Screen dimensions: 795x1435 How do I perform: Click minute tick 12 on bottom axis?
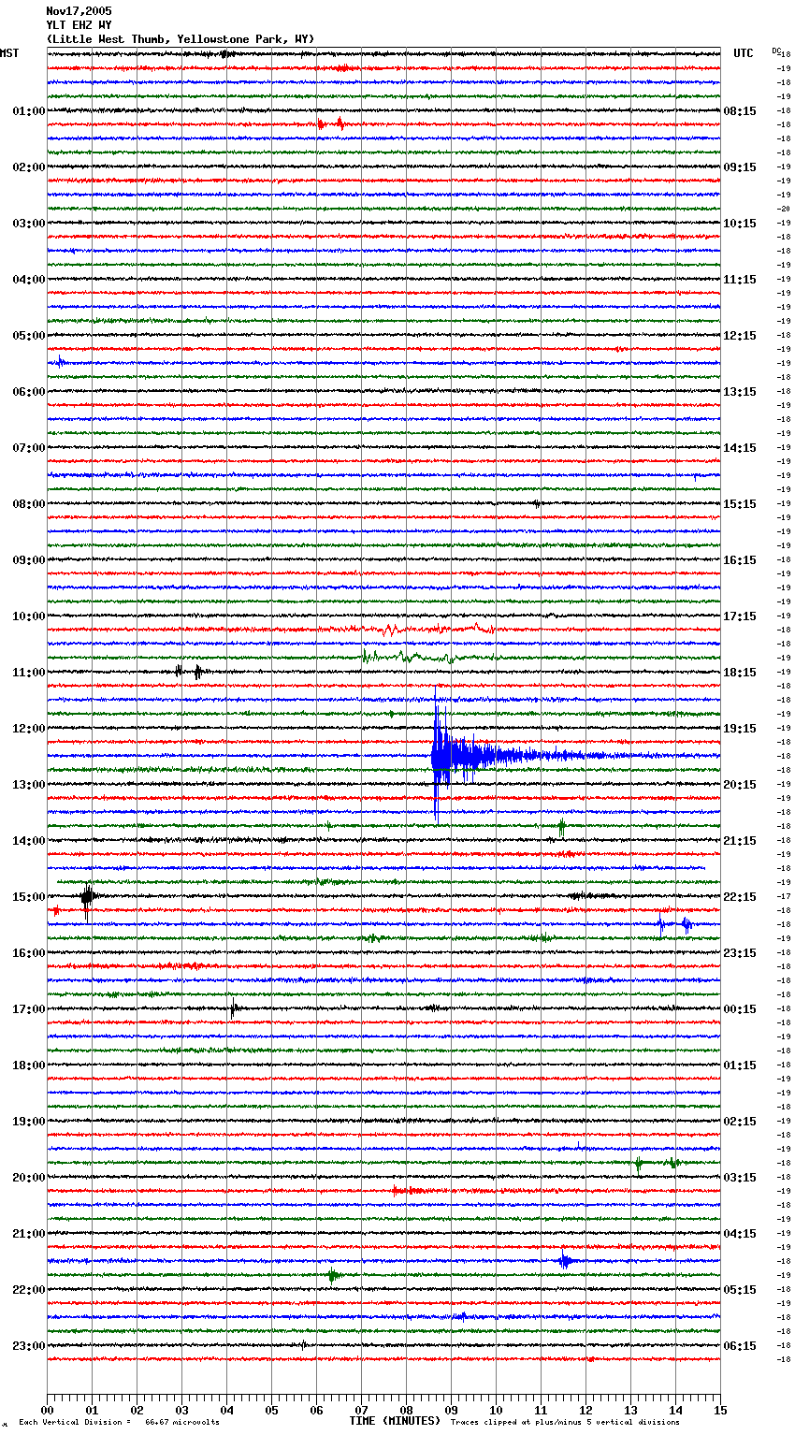click(x=585, y=1410)
